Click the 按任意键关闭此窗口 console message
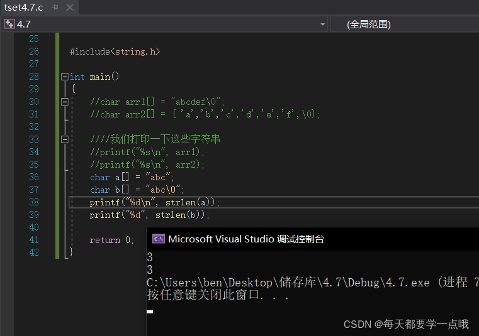 coord(217,295)
